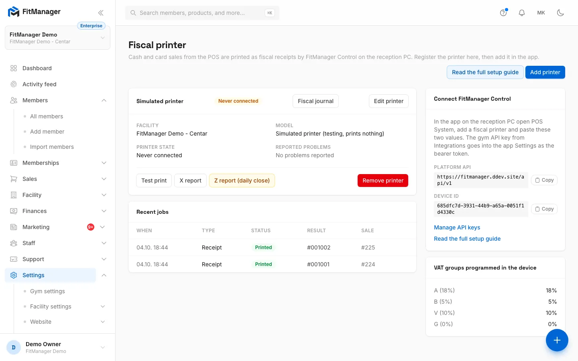Expand the Memberships section chevron
578x361 pixels.
(104, 163)
